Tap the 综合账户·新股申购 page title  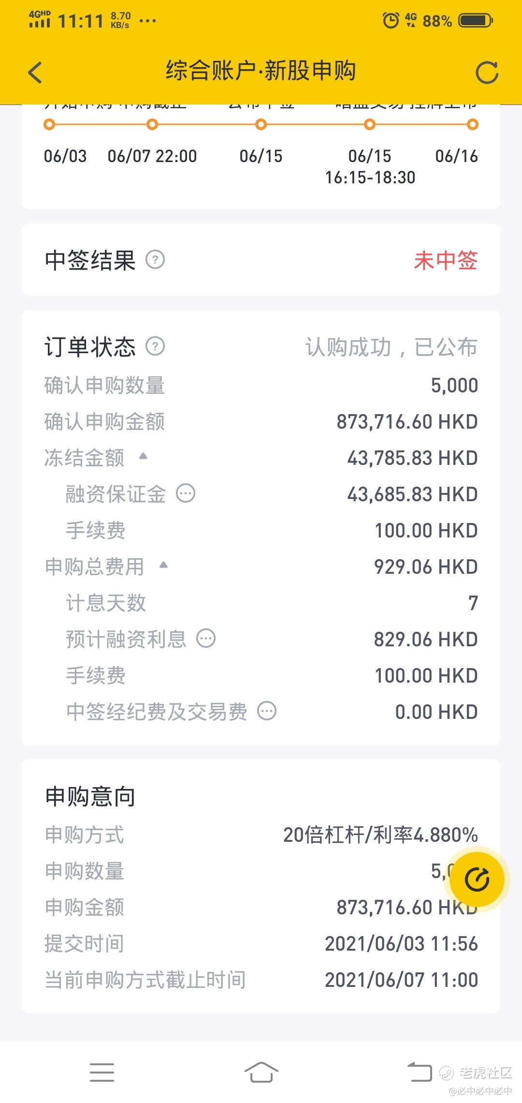click(x=261, y=71)
